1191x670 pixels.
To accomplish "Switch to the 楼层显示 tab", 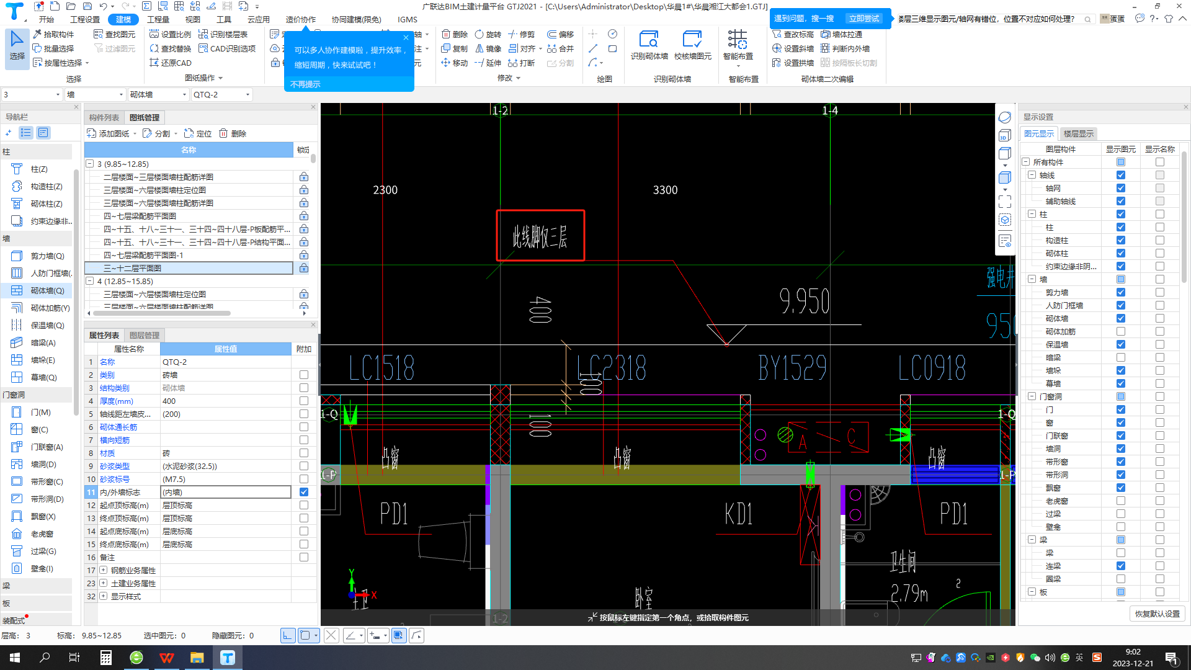I will pyautogui.click(x=1079, y=133).
